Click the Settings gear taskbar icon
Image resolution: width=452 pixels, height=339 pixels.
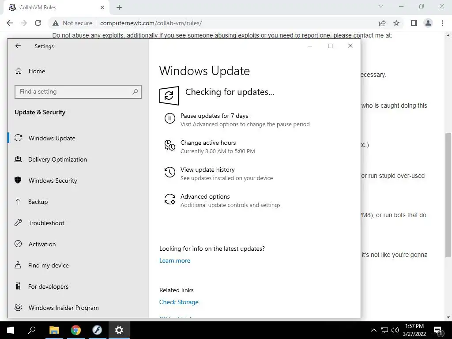tap(119, 330)
